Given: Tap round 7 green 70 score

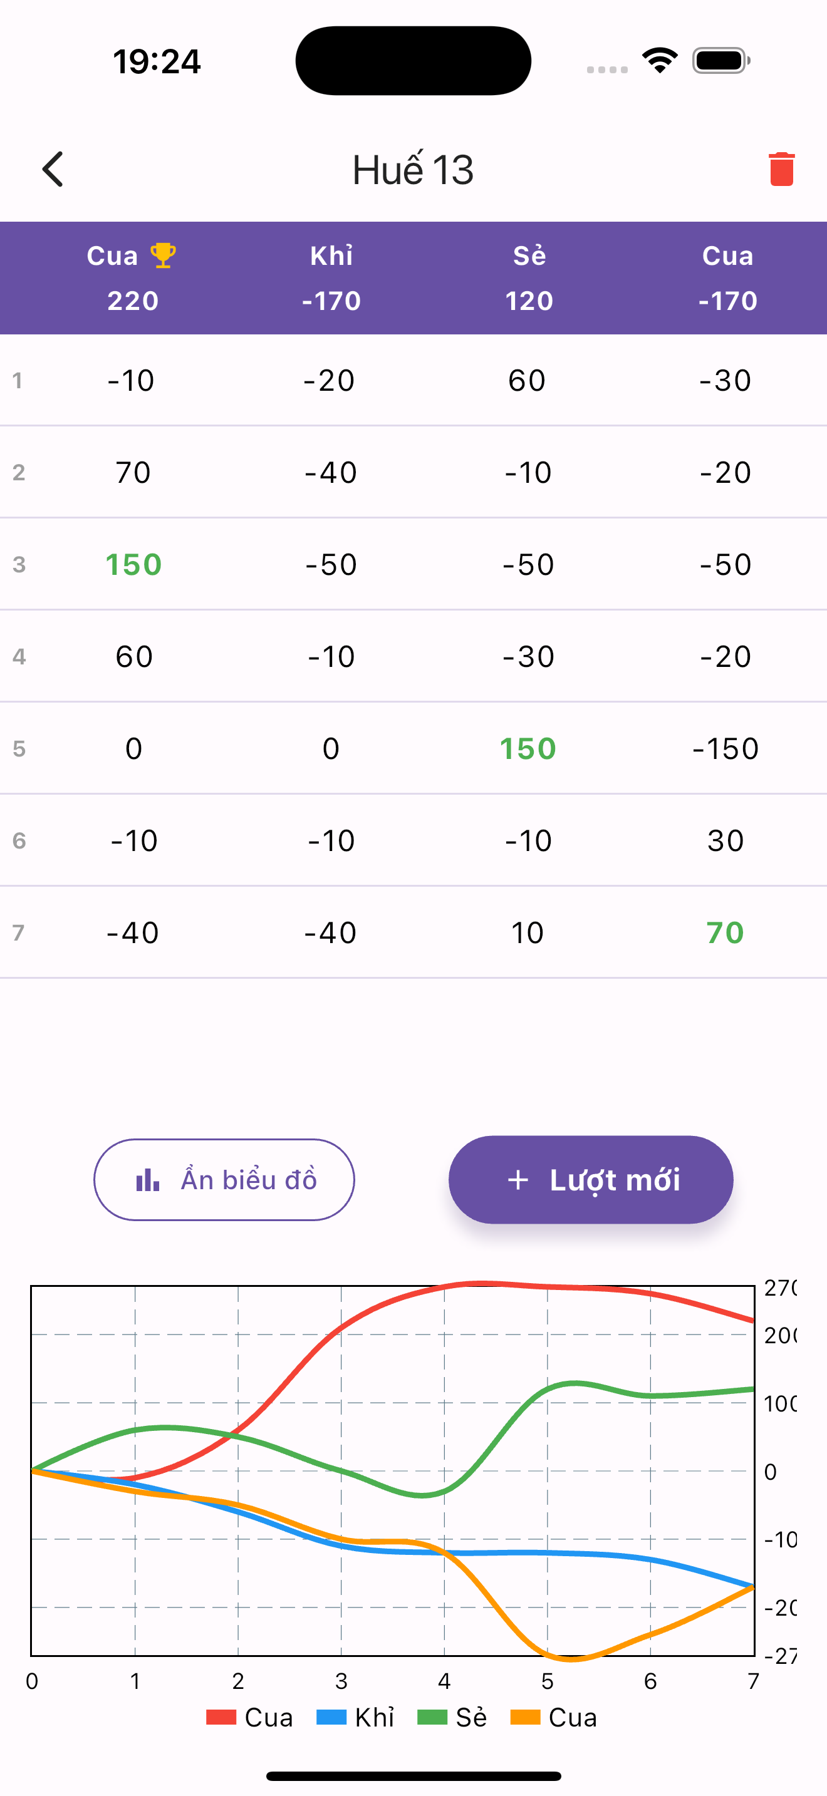Looking at the screenshot, I should click(x=726, y=932).
